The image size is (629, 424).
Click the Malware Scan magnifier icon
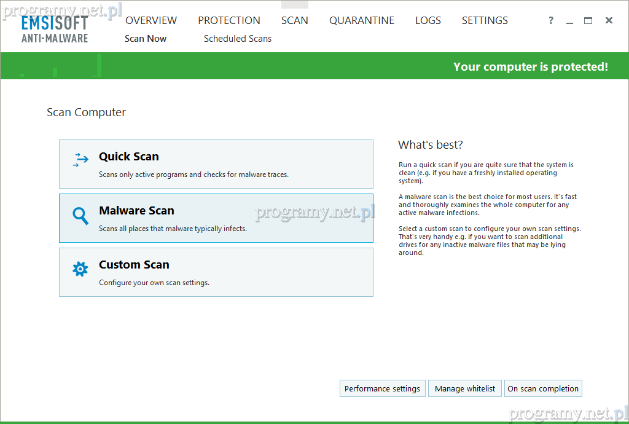tap(80, 216)
